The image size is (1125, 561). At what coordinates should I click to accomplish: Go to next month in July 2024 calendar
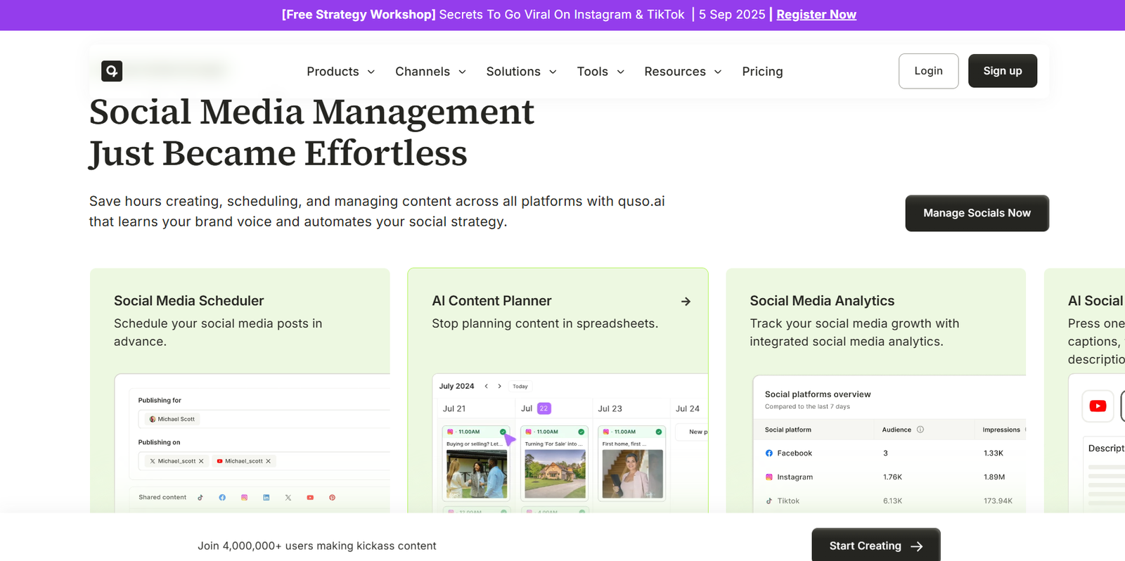[x=499, y=386]
